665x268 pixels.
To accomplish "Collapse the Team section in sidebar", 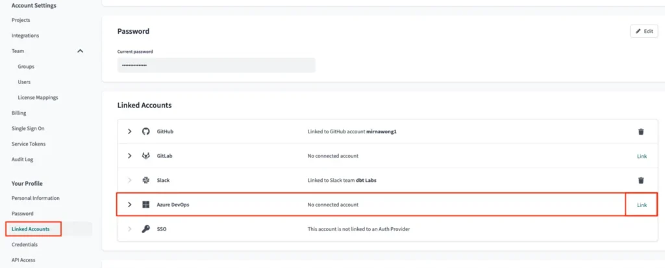I will point(81,51).
